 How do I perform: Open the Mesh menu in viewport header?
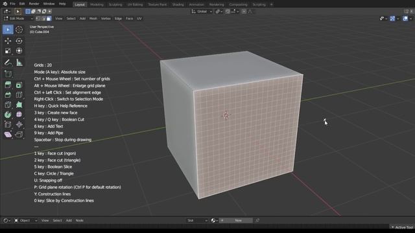point(93,19)
